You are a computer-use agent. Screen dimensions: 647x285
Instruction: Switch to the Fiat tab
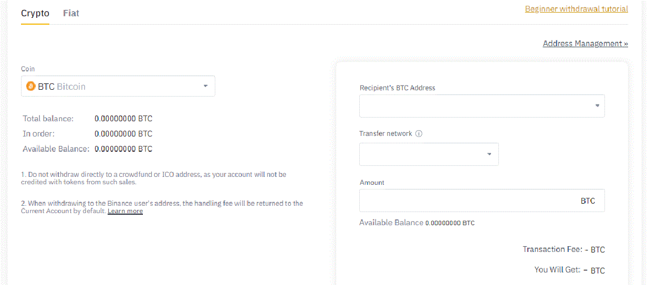71,13
